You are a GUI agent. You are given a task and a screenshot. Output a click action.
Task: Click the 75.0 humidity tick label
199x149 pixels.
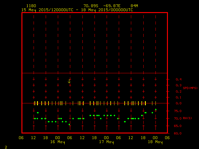[178, 111]
